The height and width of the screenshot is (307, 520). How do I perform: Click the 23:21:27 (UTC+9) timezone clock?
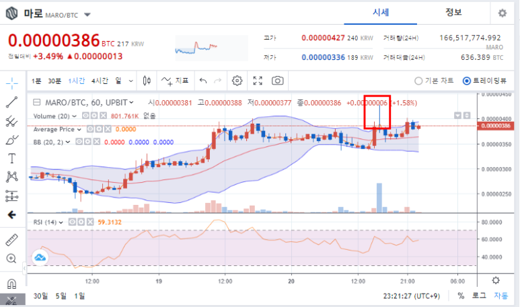(412, 296)
